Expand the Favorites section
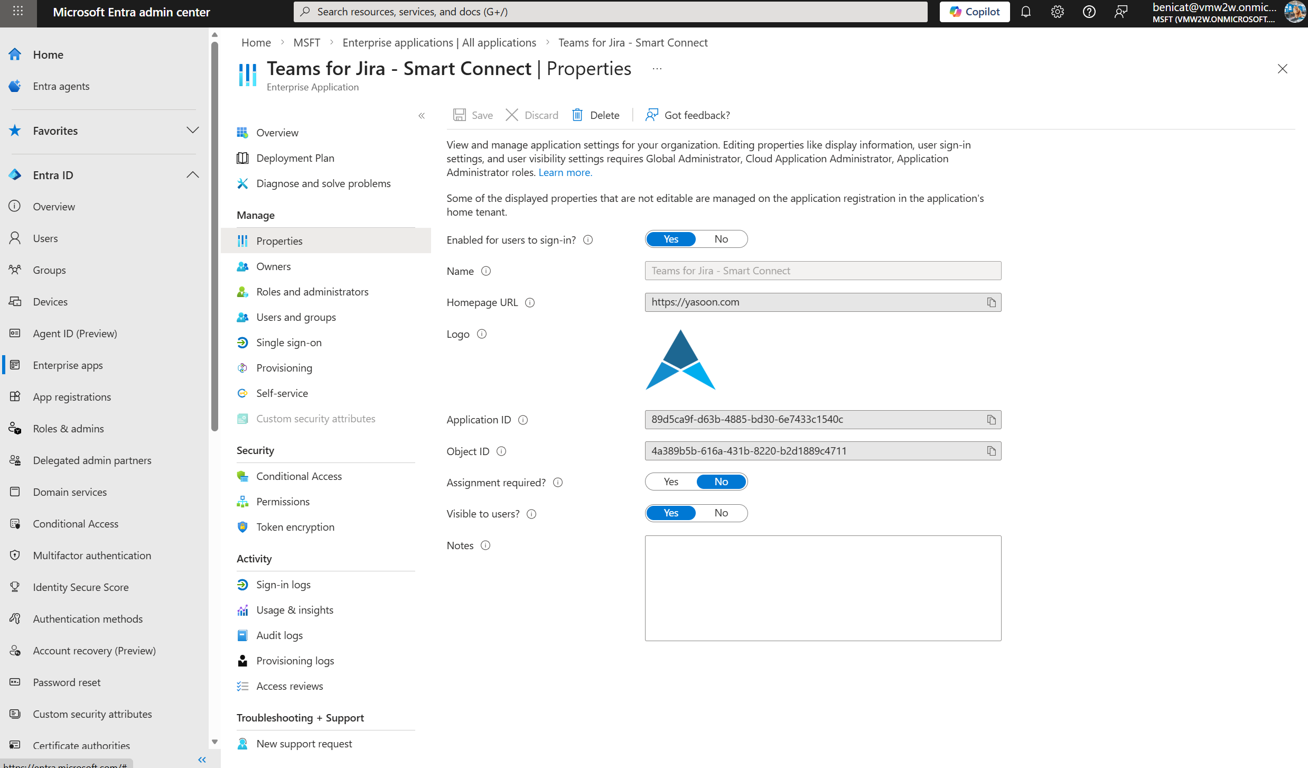This screenshot has height=768, width=1308. click(192, 130)
